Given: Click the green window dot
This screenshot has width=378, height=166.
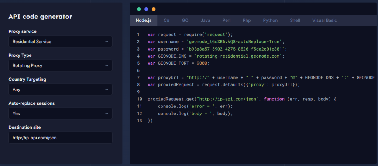Looking at the screenshot, I should pyautogui.click(x=139, y=9).
